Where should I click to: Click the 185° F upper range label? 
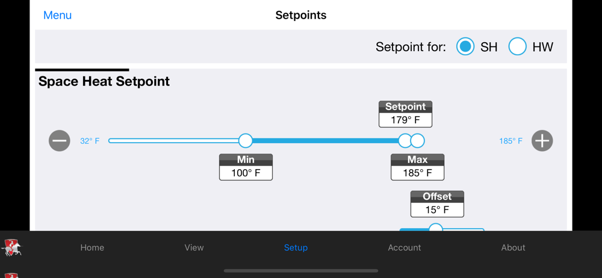(x=510, y=141)
